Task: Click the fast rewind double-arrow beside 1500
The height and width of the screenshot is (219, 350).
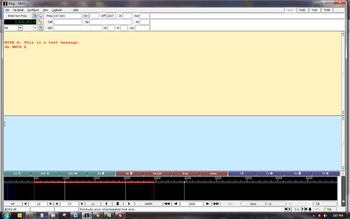Action: (x=167, y=204)
